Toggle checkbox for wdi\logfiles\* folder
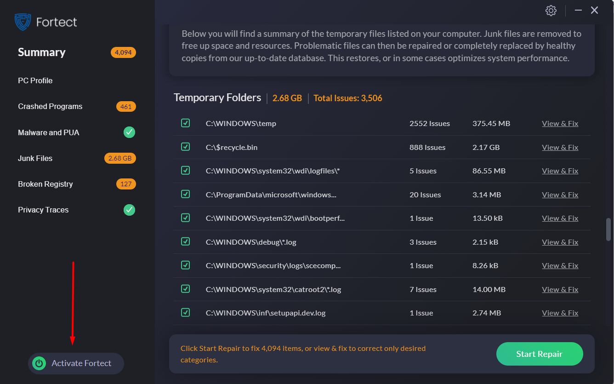Screen dimensions: 614x384 tap(185, 170)
